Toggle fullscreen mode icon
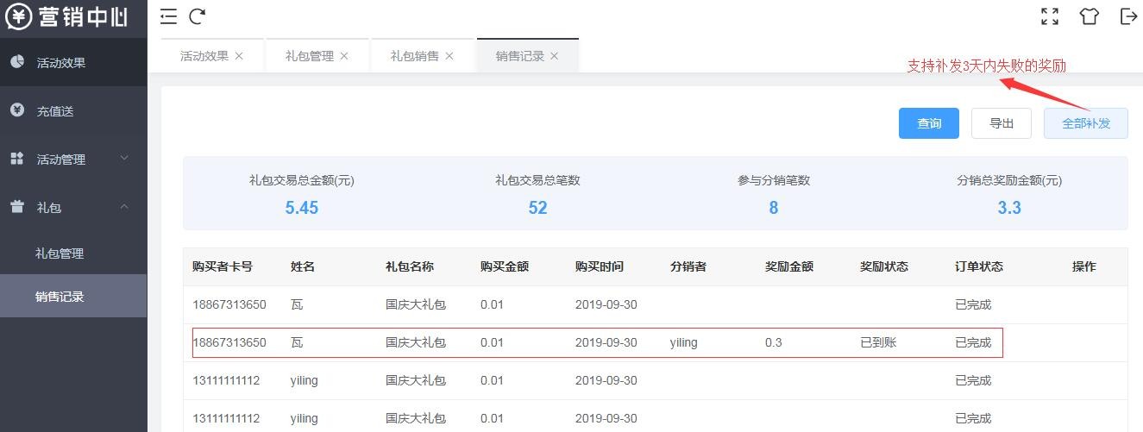The image size is (1143, 432). coord(1050,16)
